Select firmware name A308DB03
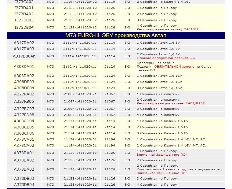232x189 pixels. pos(24,82)
